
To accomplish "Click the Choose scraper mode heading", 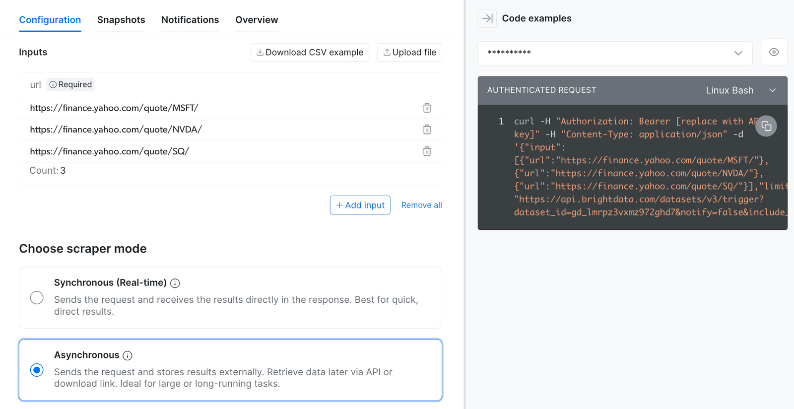I will coord(83,249).
